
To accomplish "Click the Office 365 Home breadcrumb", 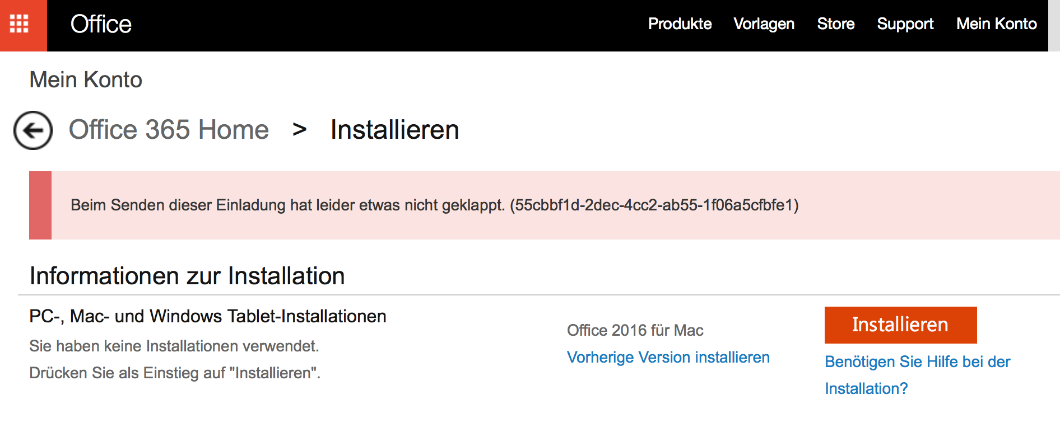I will [x=169, y=130].
